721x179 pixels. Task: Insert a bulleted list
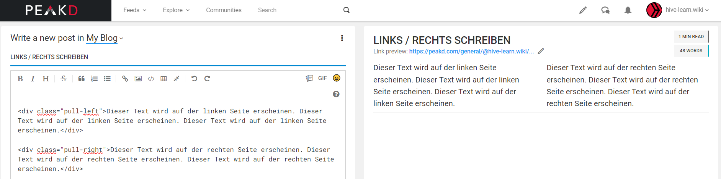tap(107, 79)
